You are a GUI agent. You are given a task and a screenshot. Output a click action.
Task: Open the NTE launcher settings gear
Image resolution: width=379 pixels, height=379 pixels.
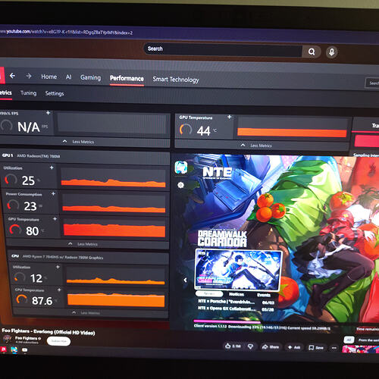coord(180,185)
